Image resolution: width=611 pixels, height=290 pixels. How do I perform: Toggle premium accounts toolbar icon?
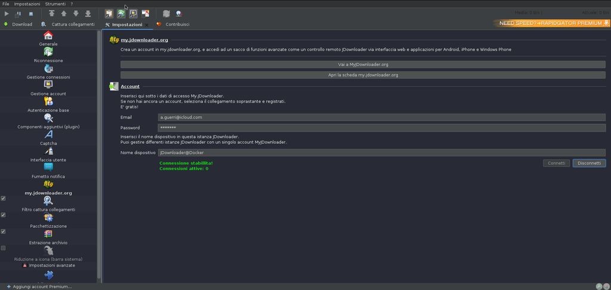pyautogui.click(x=133, y=14)
